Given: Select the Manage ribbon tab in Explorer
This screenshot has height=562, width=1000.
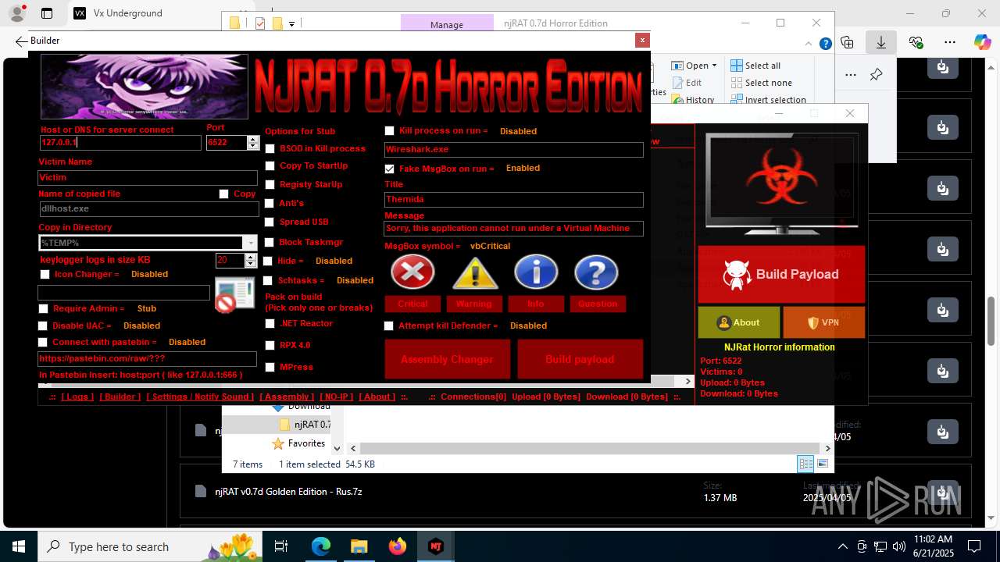Looking at the screenshot, I should click(446, 25).
